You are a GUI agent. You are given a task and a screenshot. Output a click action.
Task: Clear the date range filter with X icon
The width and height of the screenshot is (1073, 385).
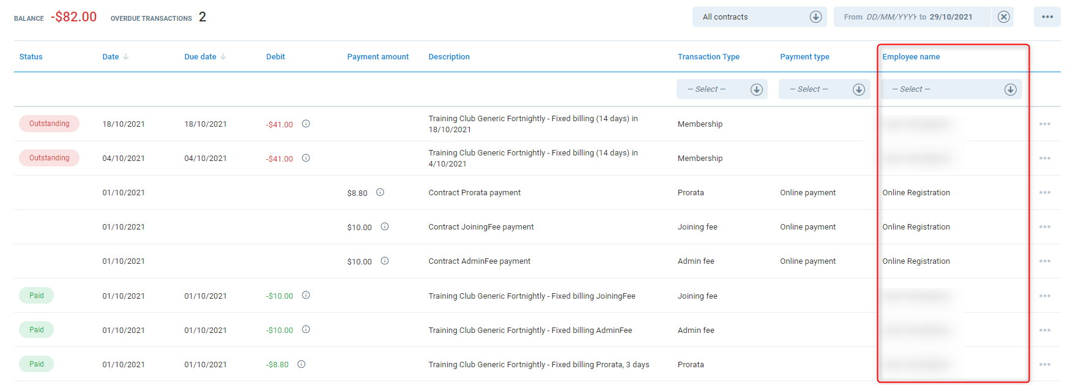[1004, 17]
